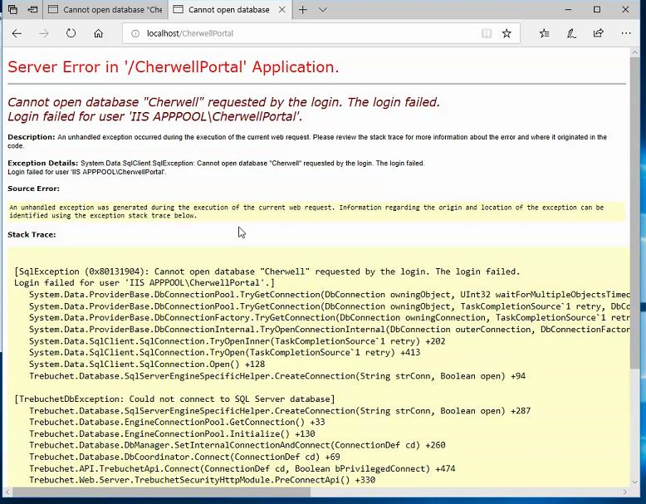Show the tabs you've set aside
Image resolution: width=646 pixels, height=504 pixels.
click(12, 10)
